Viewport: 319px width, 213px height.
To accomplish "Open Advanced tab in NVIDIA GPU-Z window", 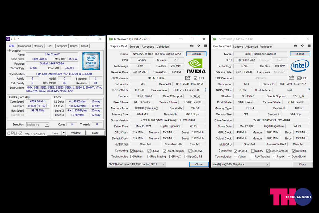I will click(x=148, y=47).
